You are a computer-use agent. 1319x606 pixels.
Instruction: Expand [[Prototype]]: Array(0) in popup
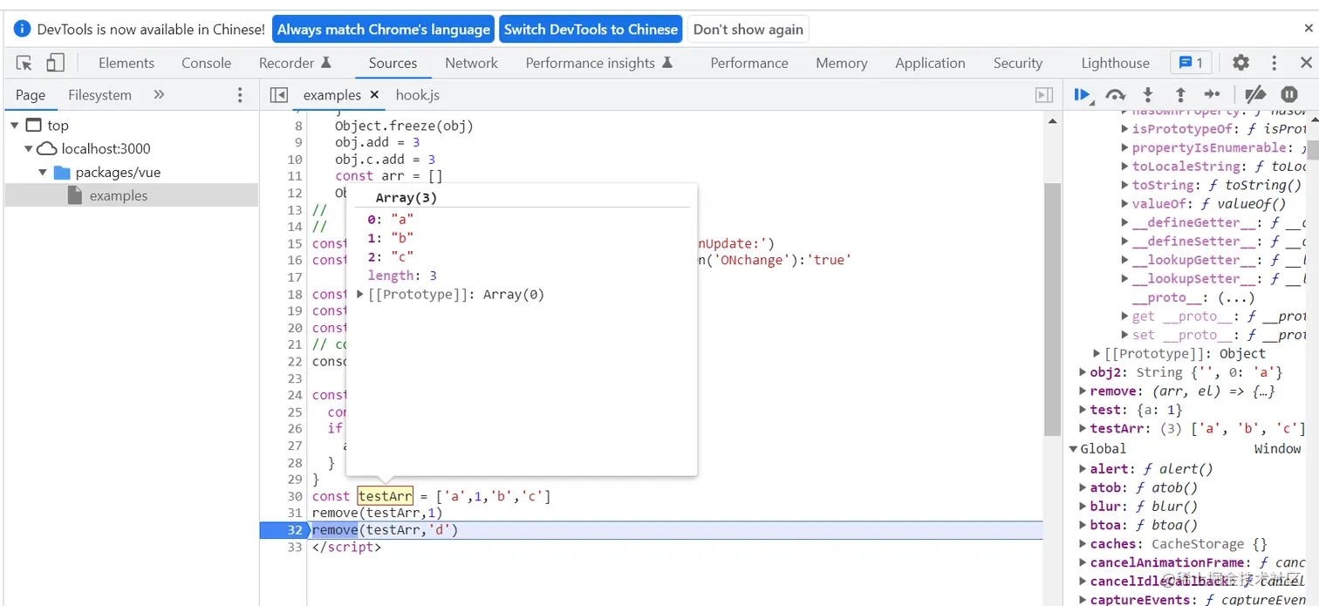[360, 295]
